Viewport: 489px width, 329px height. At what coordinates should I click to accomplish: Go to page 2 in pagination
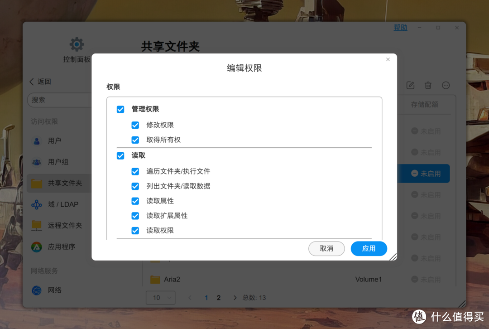[219, 298]
